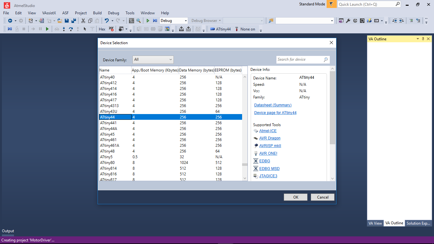The width and height of the screenshot is (434, 244).
Task: Click the increase indent icon
Action: [x=402, y=21]
